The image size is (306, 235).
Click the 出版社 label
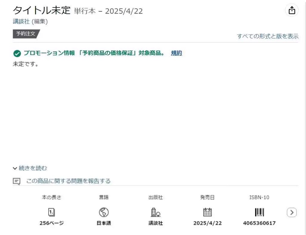156,198
